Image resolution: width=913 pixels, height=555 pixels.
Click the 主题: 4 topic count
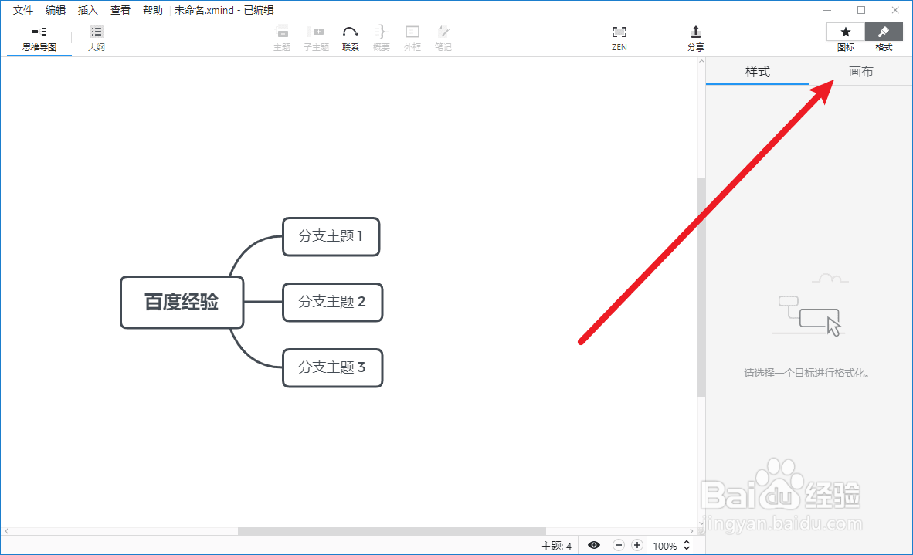[x=556, y=546]
